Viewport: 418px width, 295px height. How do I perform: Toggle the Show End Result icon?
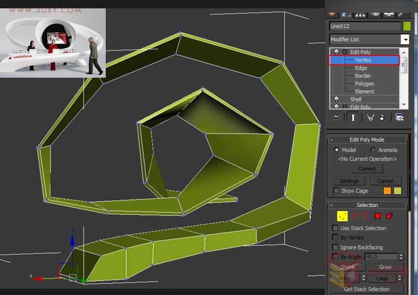pos(353,118)
